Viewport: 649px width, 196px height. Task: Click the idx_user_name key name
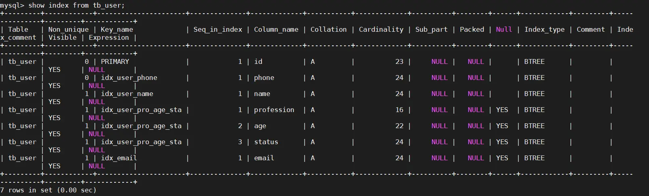coord(127,94)
